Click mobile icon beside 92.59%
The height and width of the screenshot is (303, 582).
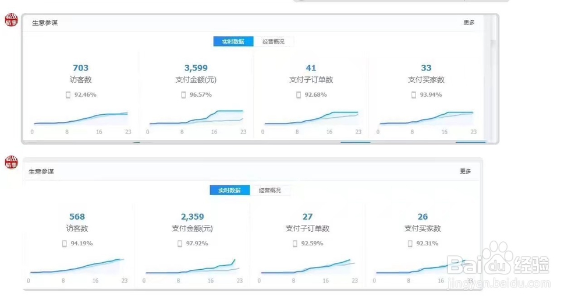coord(294,244)
